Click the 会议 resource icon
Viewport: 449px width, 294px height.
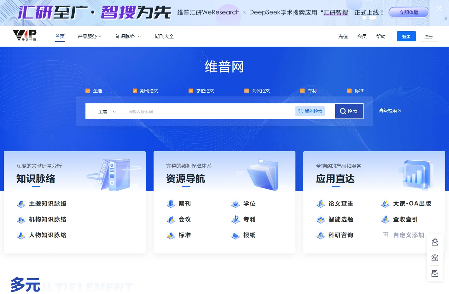171,220
